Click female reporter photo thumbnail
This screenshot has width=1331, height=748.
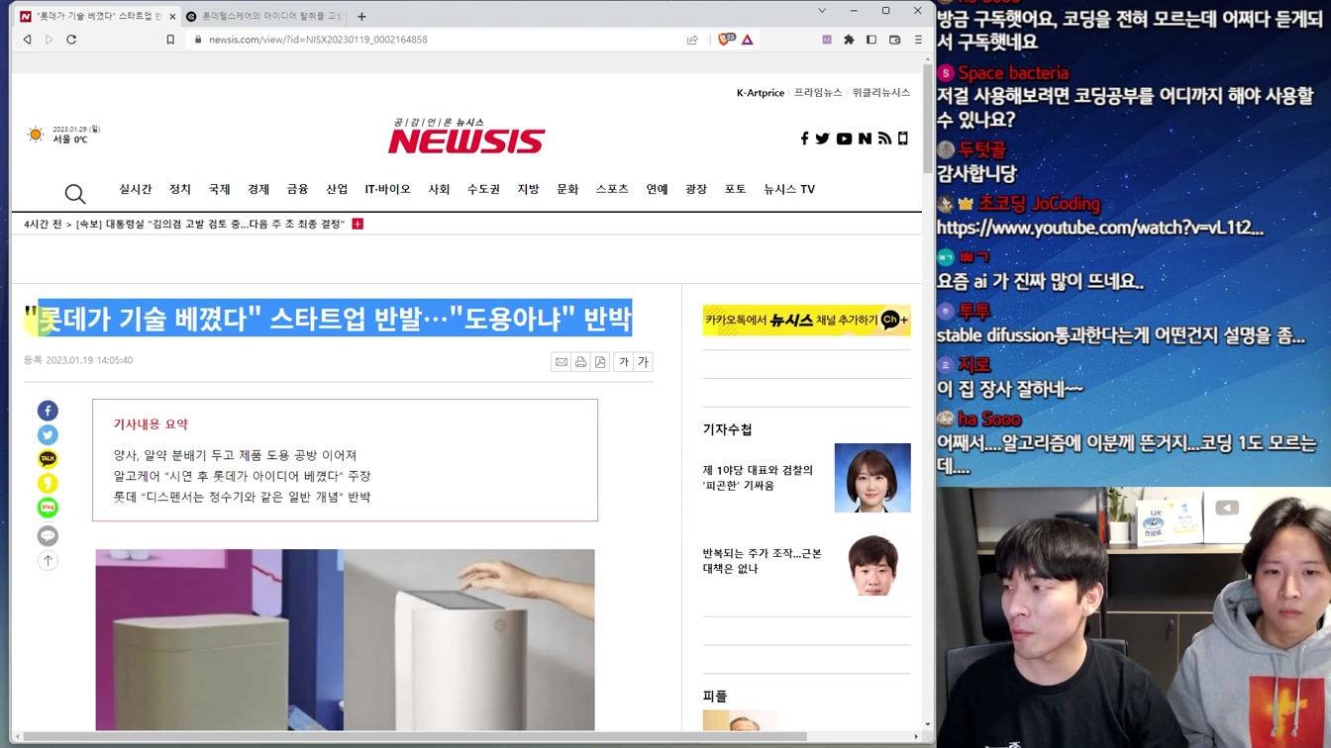[872, 478]
